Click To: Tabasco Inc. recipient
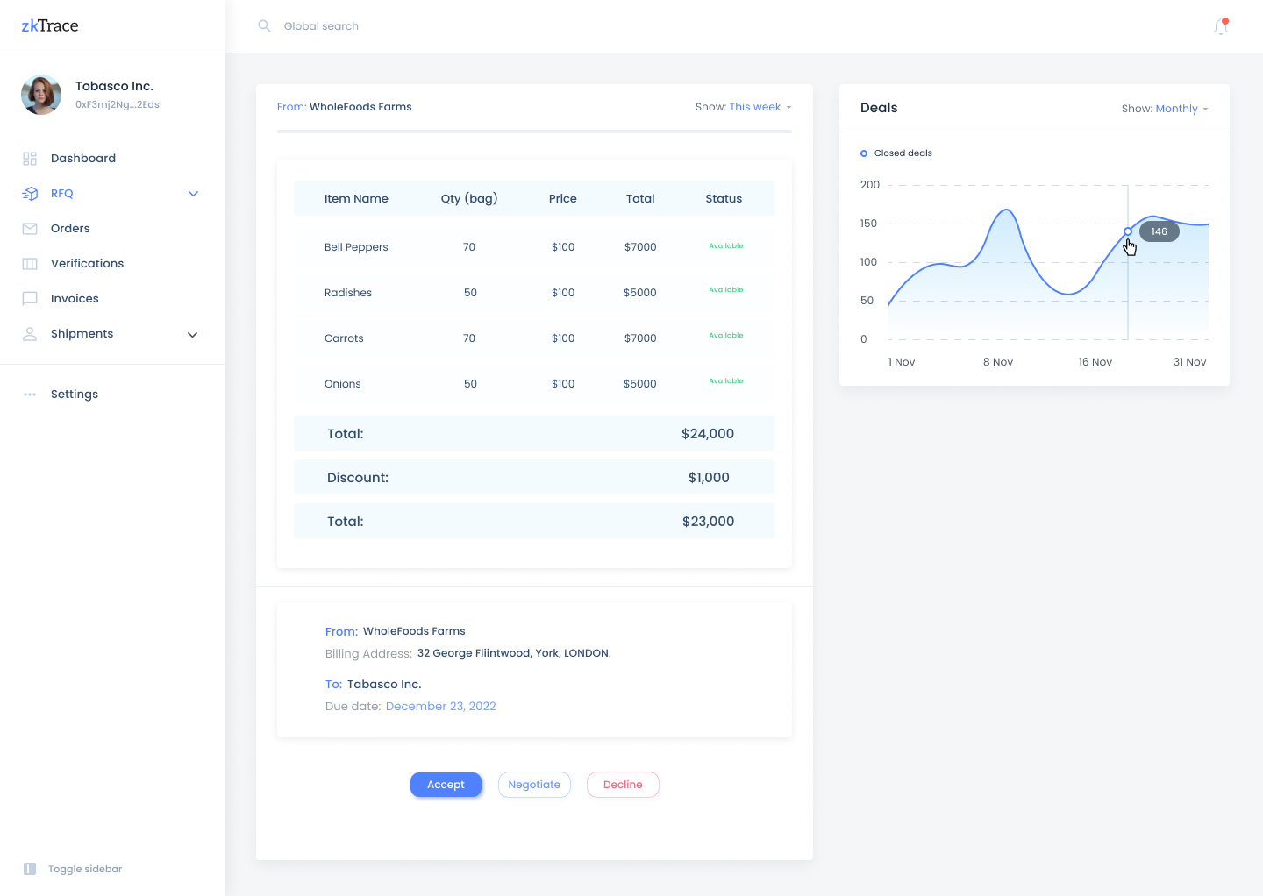Screen dimensions: 1263x896 point(374,685)
